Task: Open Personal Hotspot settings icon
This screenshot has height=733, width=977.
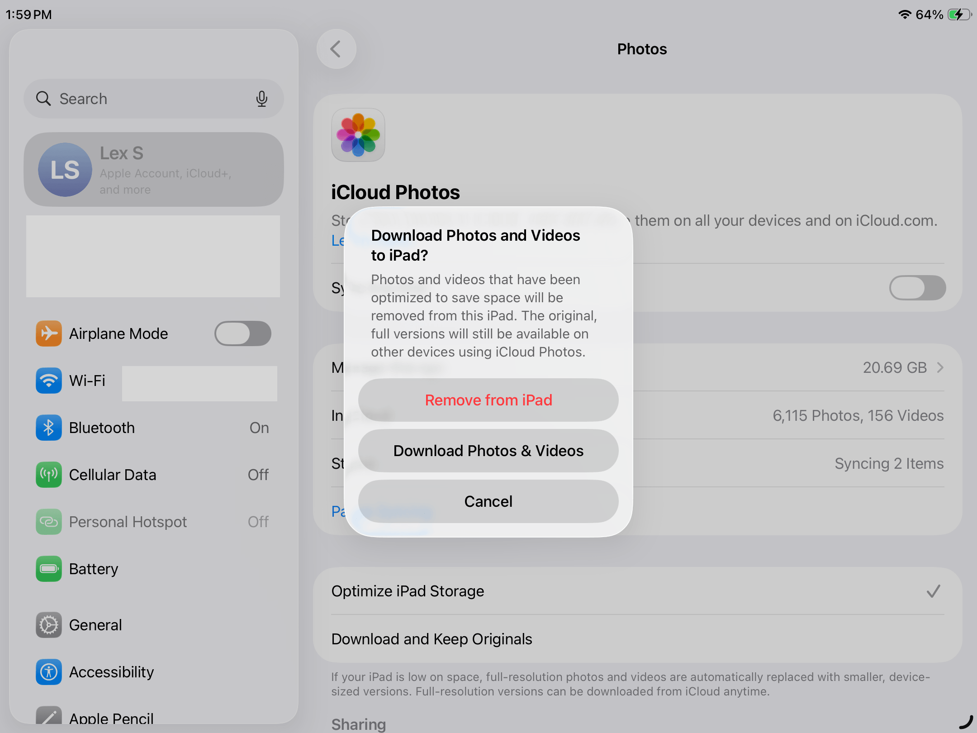Action: click(x=49, y=522)
